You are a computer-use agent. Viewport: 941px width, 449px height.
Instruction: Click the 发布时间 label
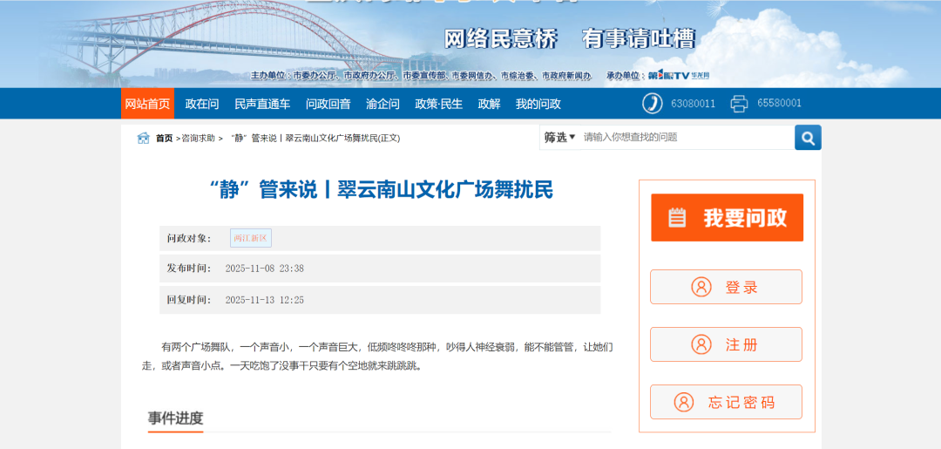(189, 269)
